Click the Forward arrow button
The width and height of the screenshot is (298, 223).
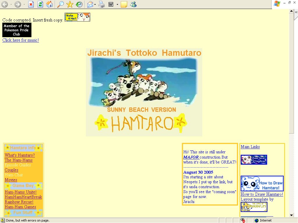tap(18, 4)
